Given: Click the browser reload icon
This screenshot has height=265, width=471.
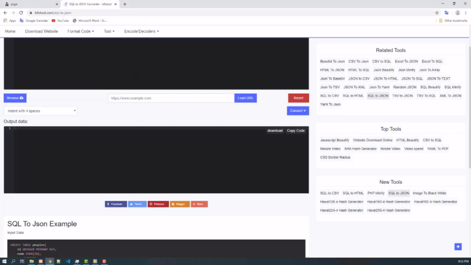Looking at the screenshot, I should point(21,12).
